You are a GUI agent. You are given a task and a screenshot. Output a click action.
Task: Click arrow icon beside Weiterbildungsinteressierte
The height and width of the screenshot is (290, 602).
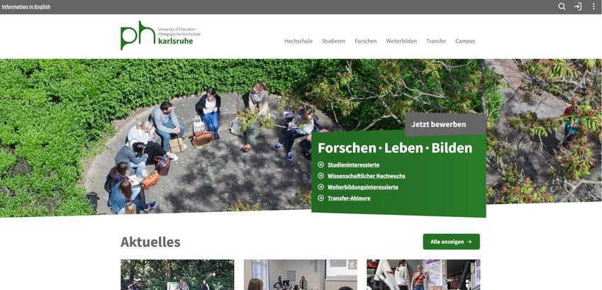[321, 187]
